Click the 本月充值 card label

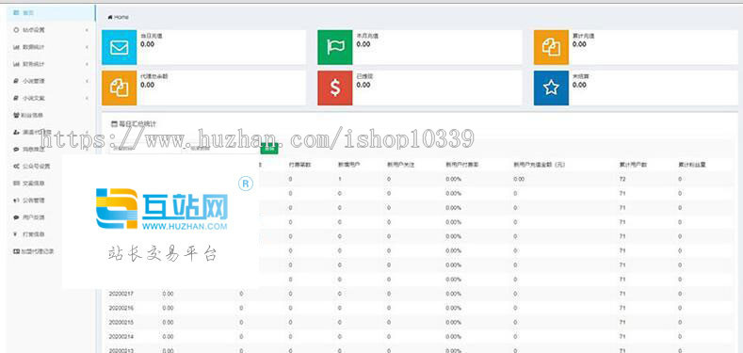(367, 36)
